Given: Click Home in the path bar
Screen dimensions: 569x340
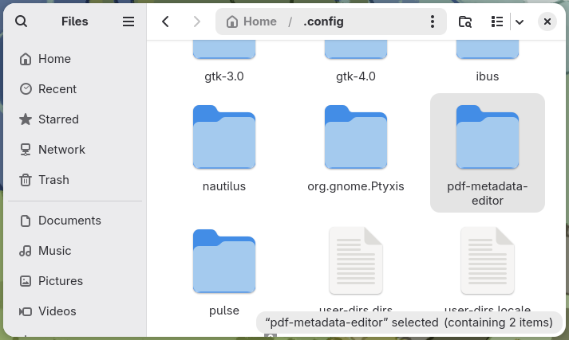Looking at the screenshot, I should tap(251, 21).
